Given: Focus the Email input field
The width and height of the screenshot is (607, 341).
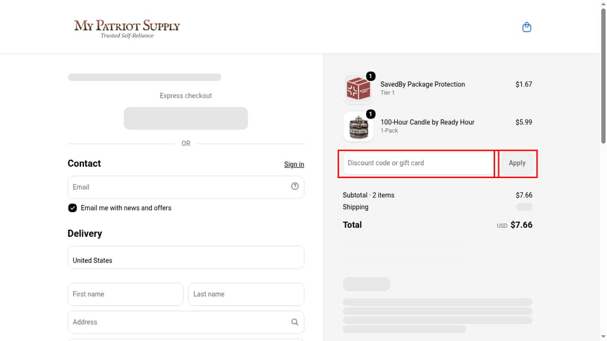Looking at the screenshot, I should (186, 187).
